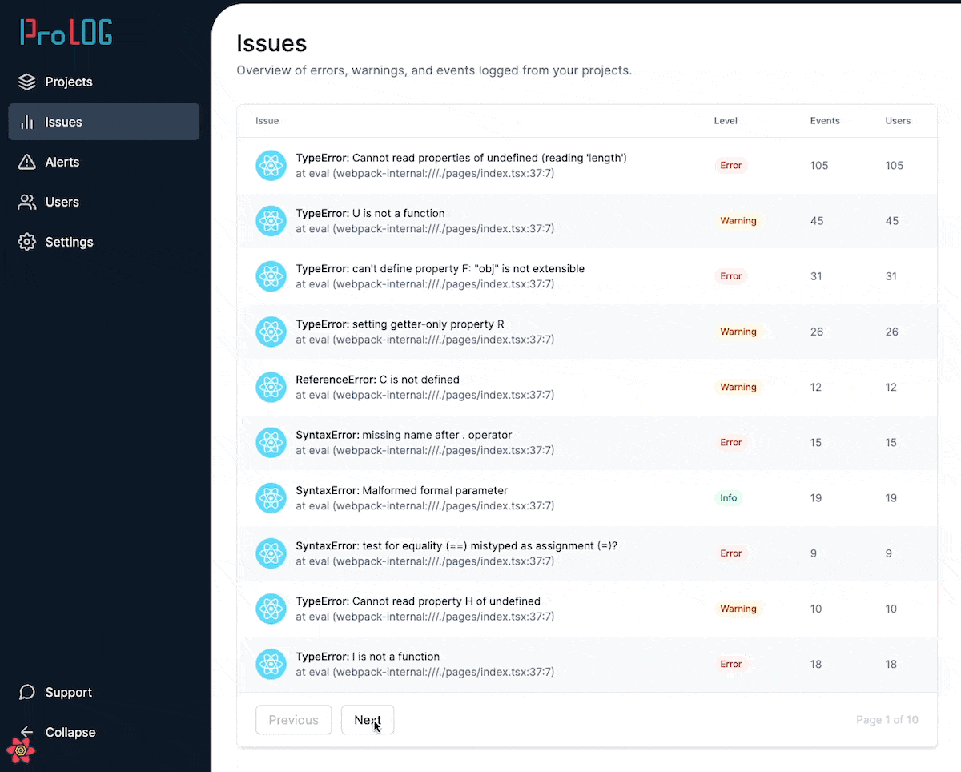Click the Issues page heading
This screenshot has height=772, width=961.
271,43
